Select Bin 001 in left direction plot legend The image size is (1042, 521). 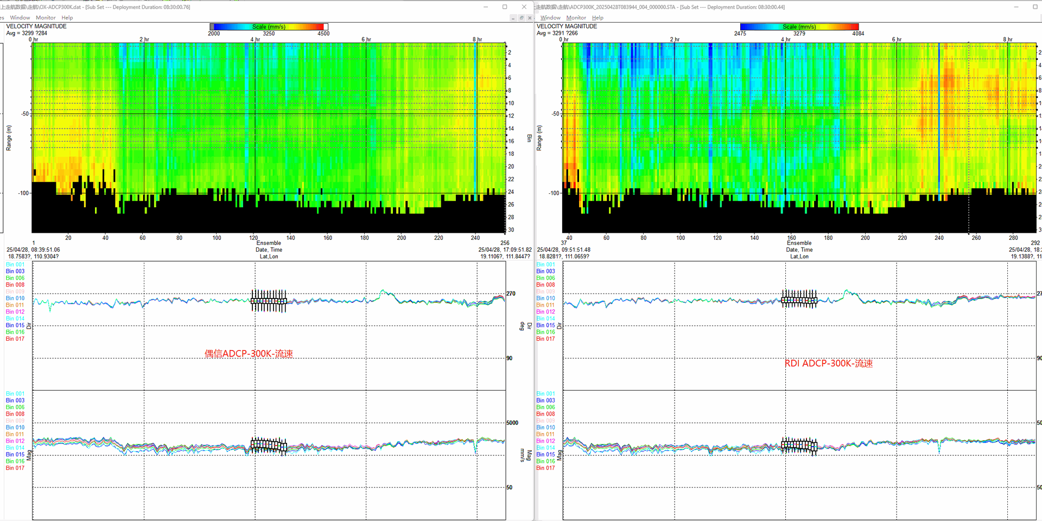(15, 265)
